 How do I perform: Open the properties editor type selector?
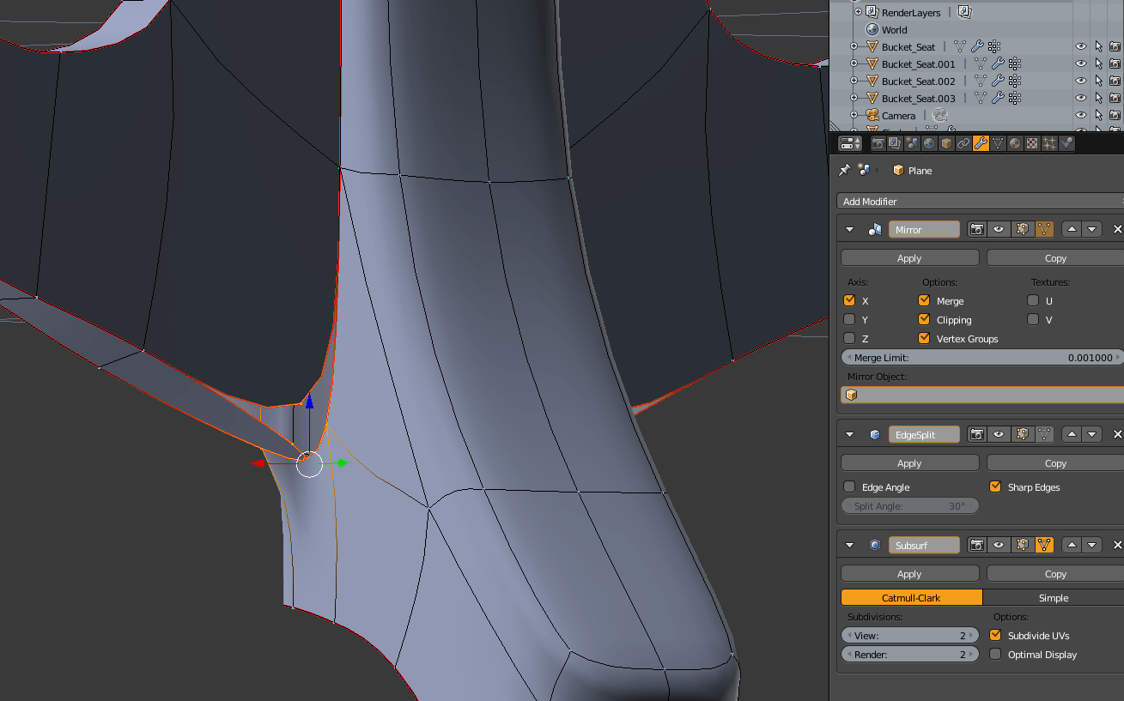point(851,143)
